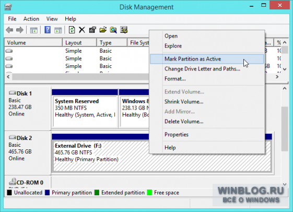Sort by the File System column header
Screen dimensions: 293x212
click(x=138, y=43)
